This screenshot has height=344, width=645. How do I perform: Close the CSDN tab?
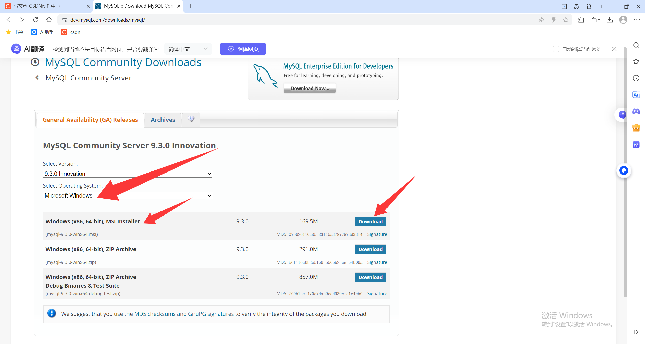click(x=88, y=6)
